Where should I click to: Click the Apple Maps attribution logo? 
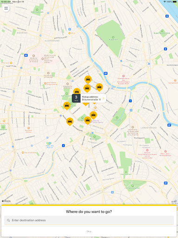pyautogui.click(x=6, y=201)
